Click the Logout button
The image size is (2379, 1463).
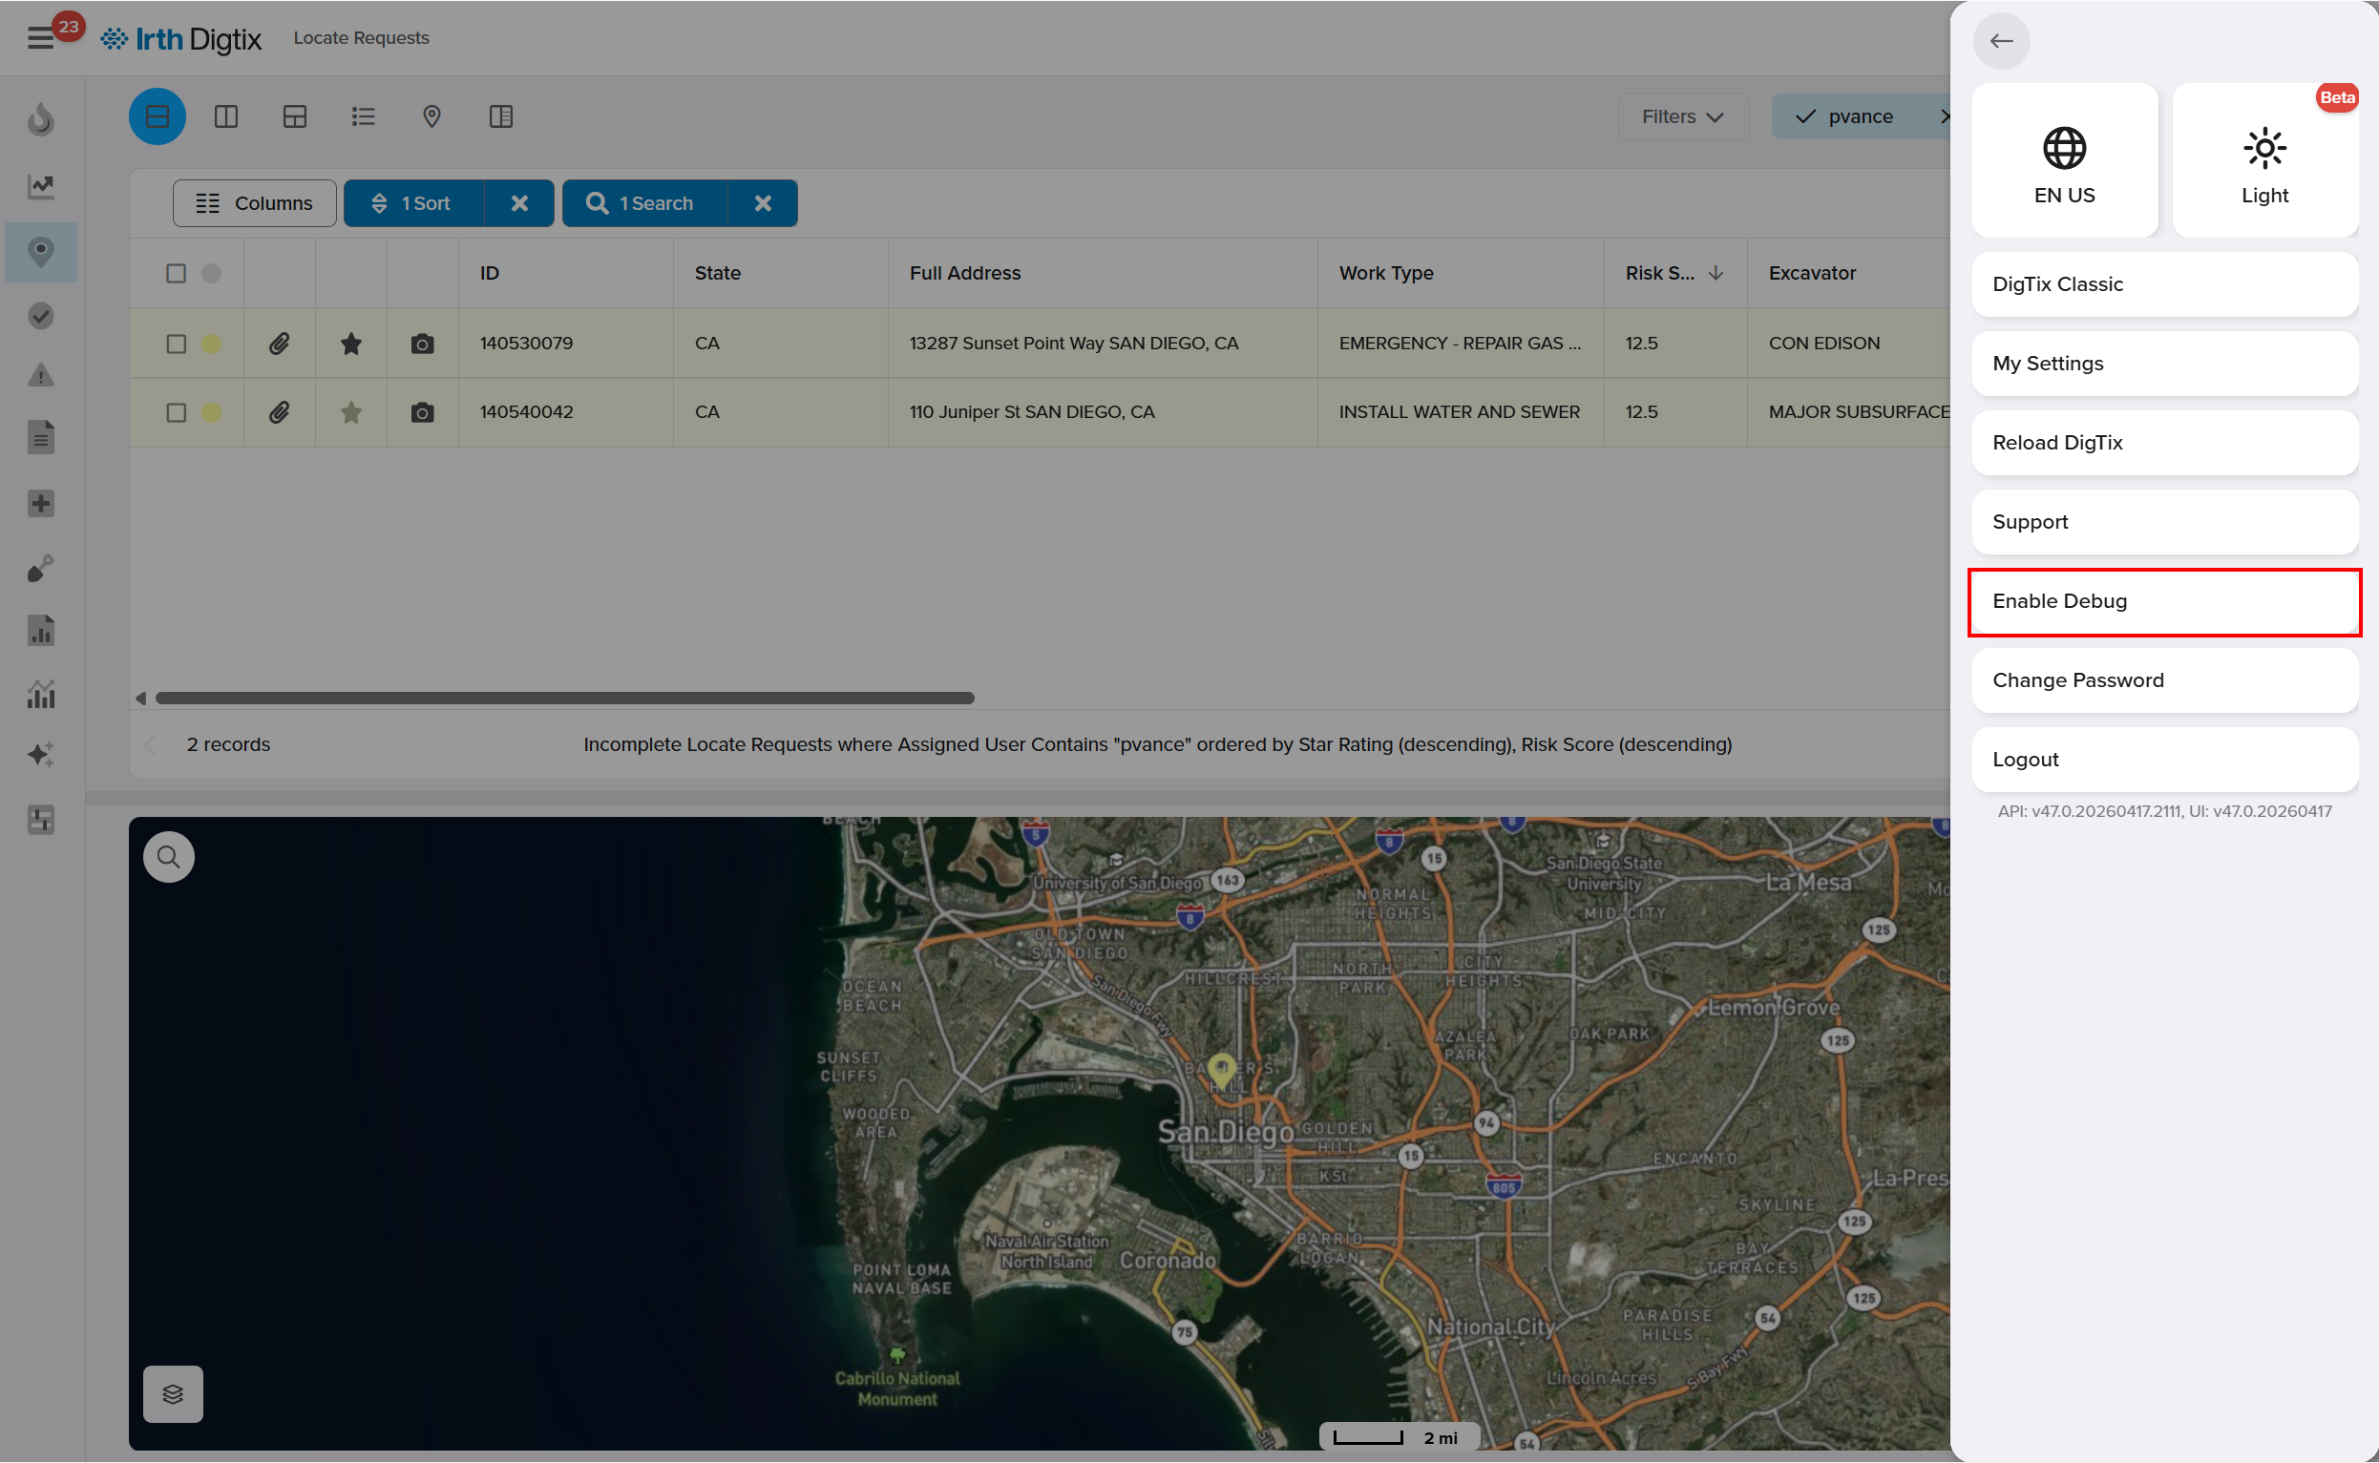coord(2163,760)
